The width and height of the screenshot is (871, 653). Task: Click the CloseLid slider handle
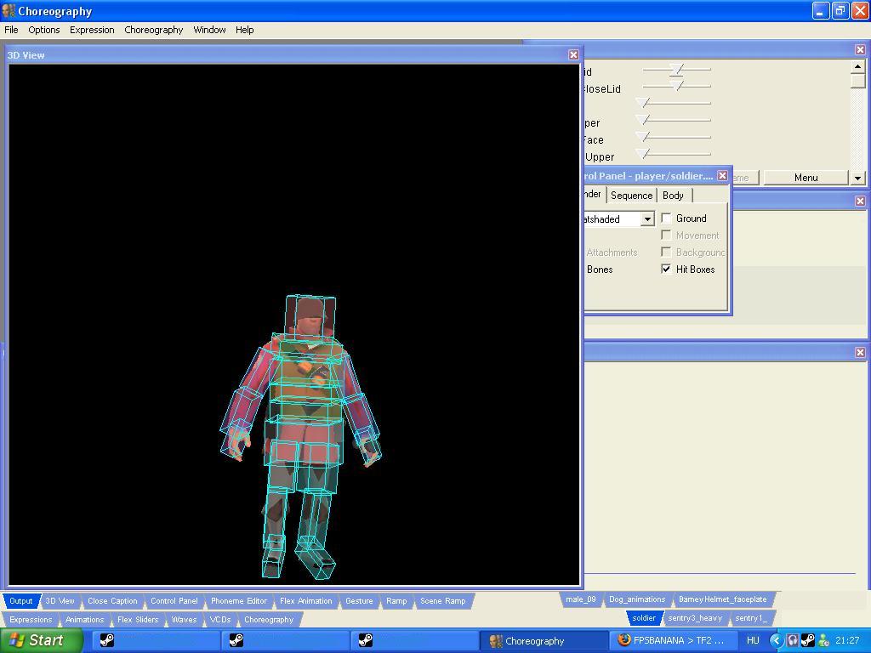[x=678, y=86]
